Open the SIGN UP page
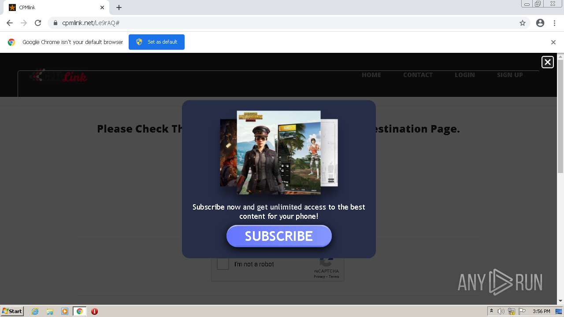Screen dimensions: 564x317 click(510, 75)
